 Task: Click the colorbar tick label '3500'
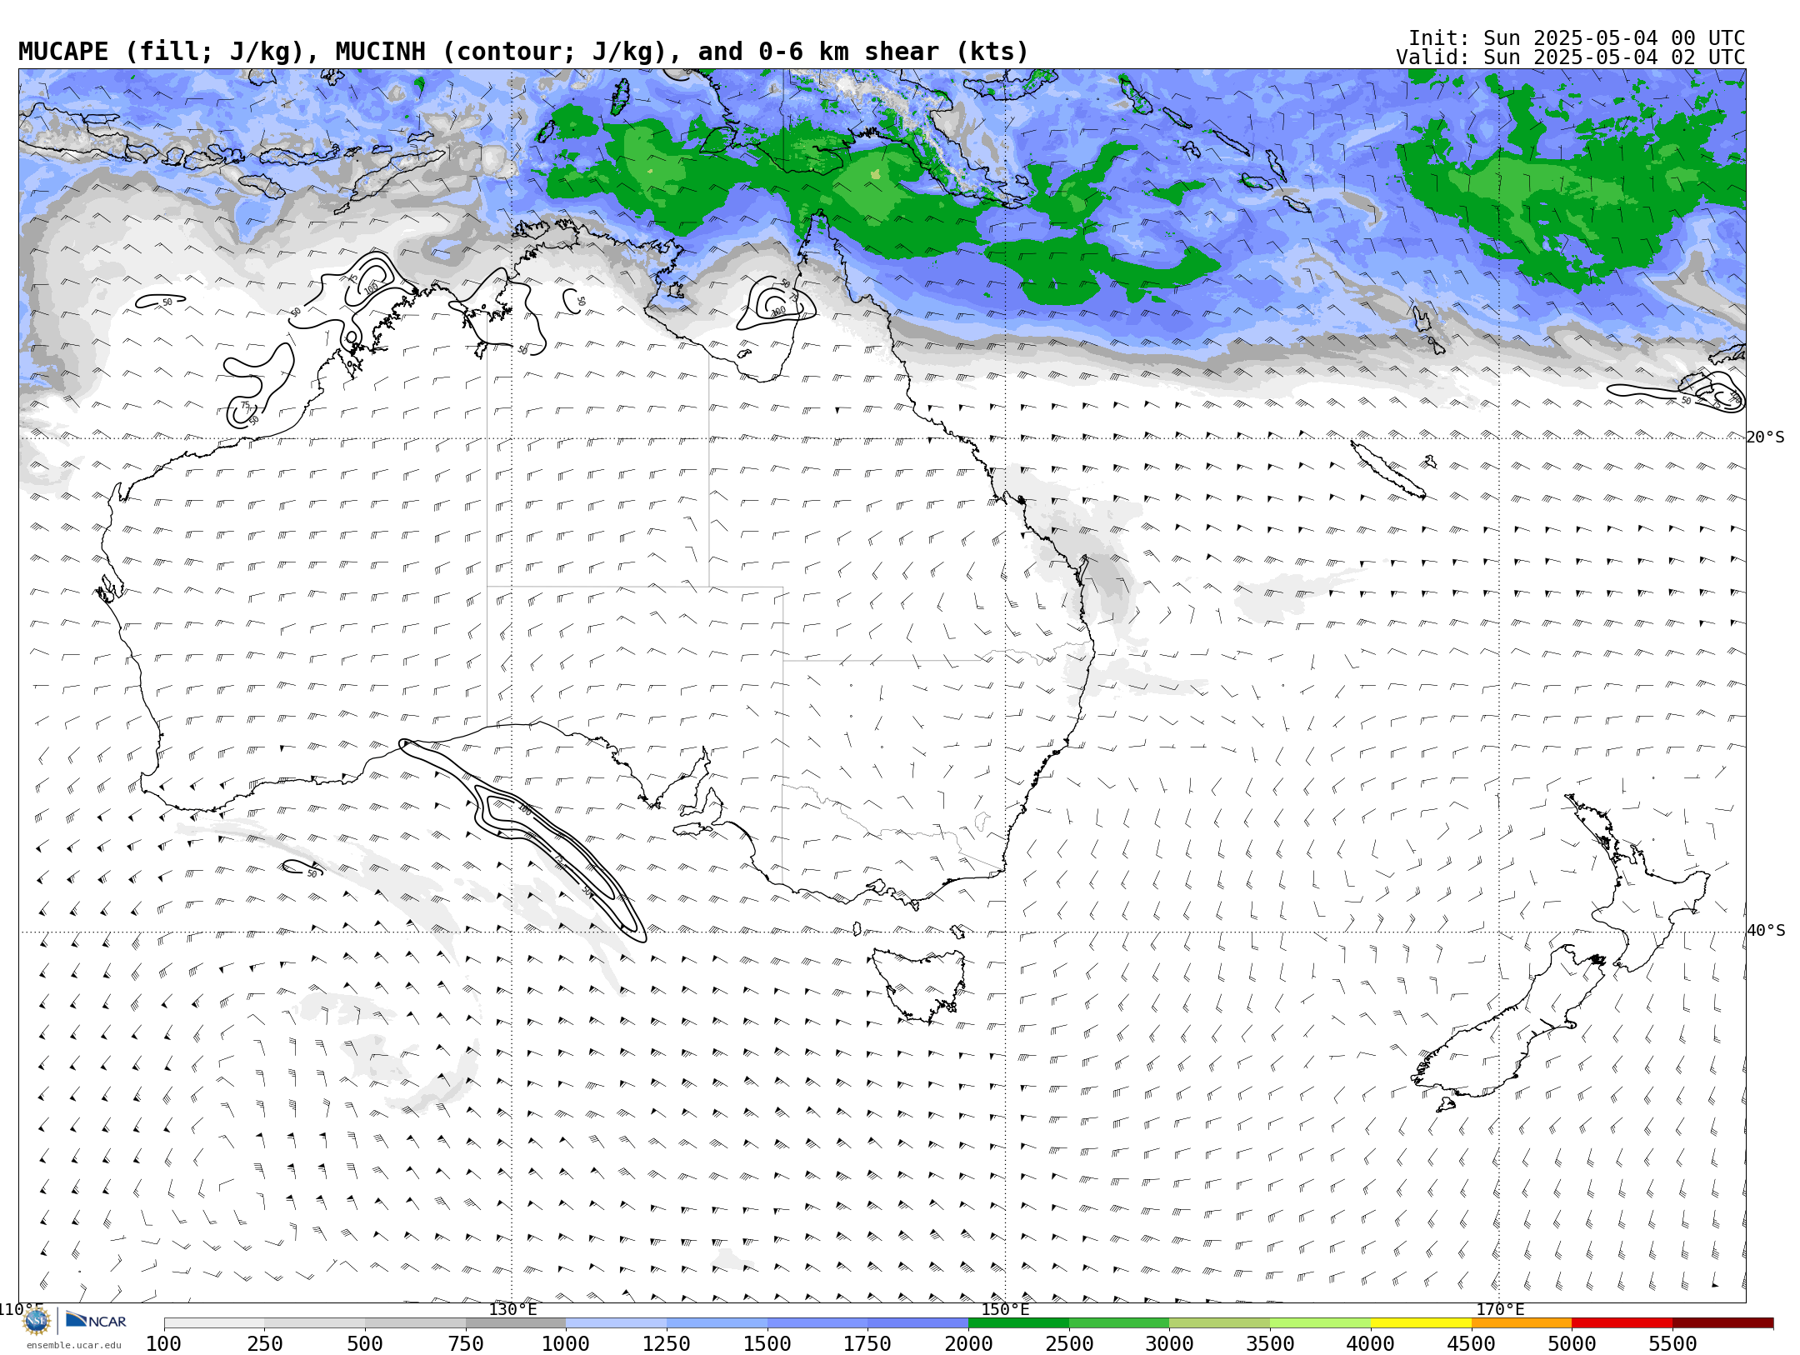1270,1344
